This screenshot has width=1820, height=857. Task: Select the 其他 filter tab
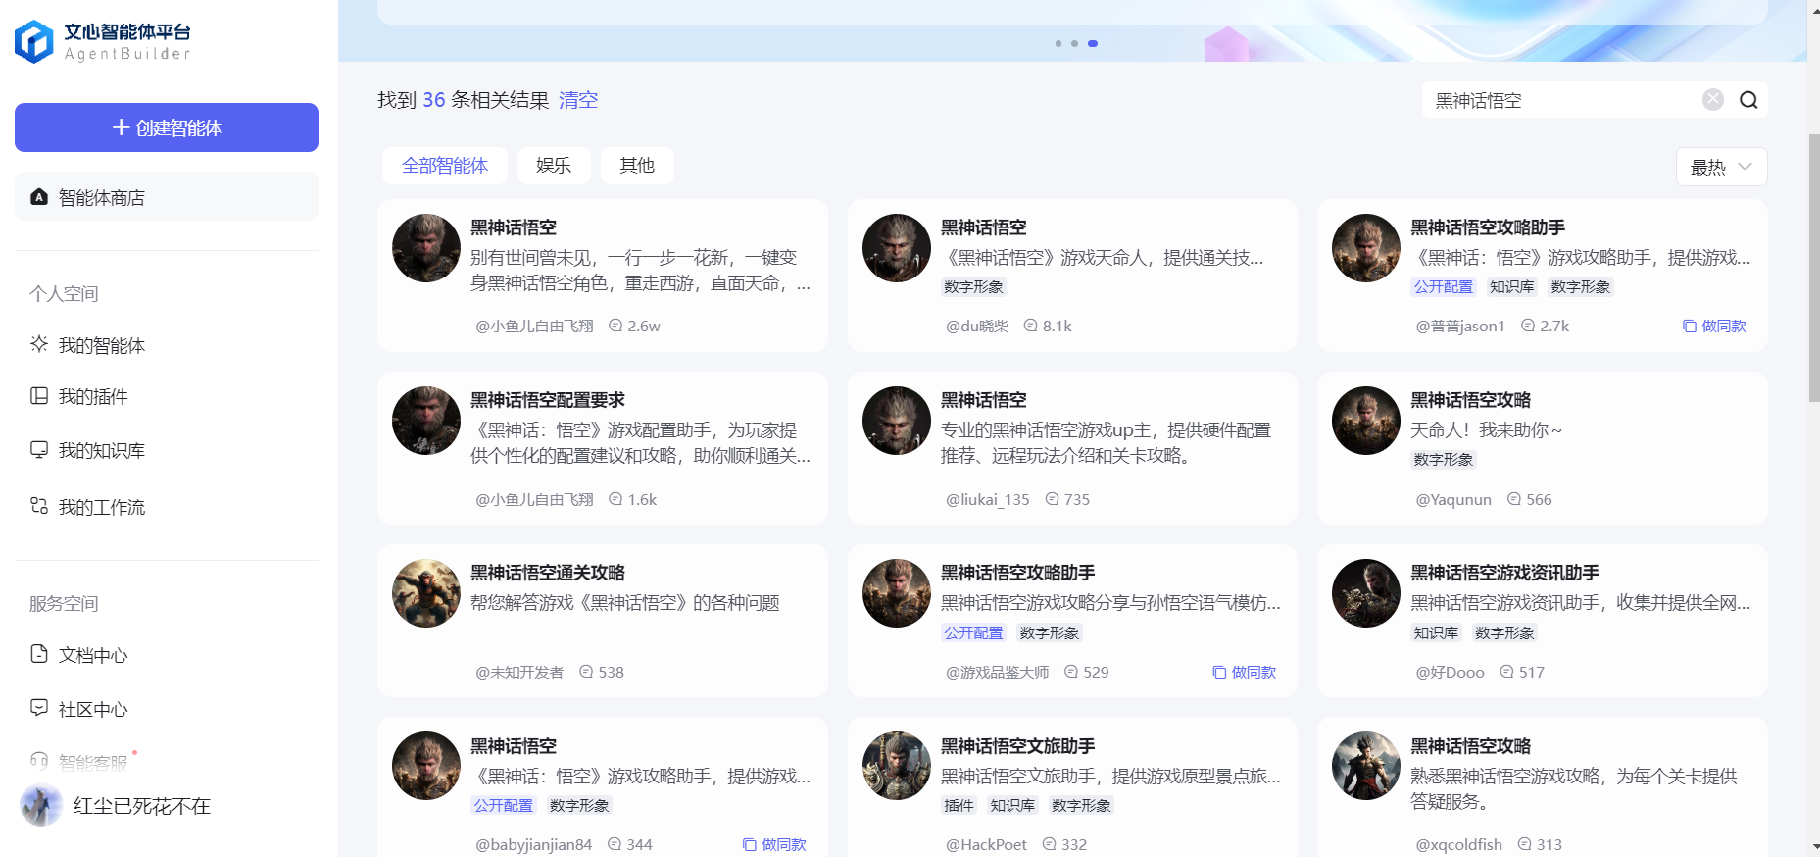637,166
